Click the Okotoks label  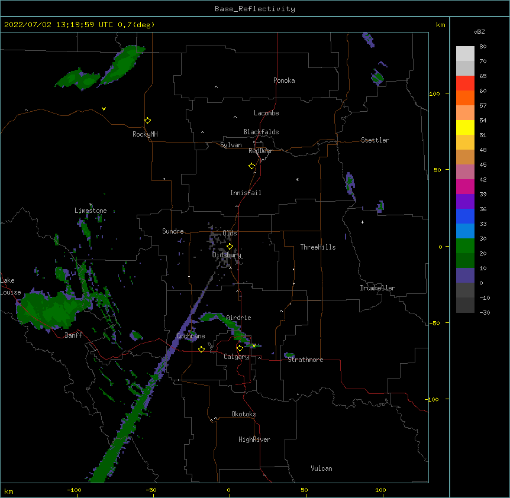pyautogui.click(x=244, y=414)
